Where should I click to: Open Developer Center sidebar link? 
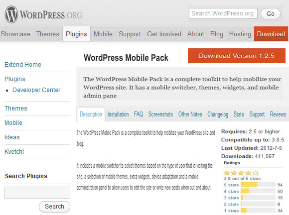pyautogui.click(x=36, y=90)
